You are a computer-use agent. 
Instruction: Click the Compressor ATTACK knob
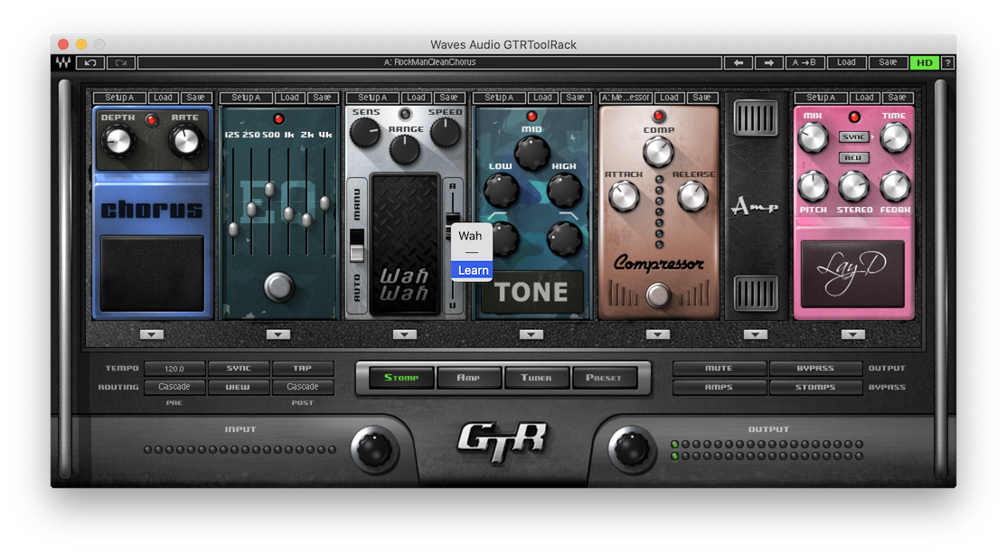[624, 196]
